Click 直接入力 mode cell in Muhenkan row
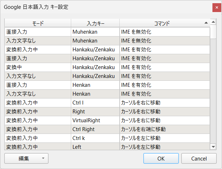The image size is (222, 169). click(x=38, y=32)
